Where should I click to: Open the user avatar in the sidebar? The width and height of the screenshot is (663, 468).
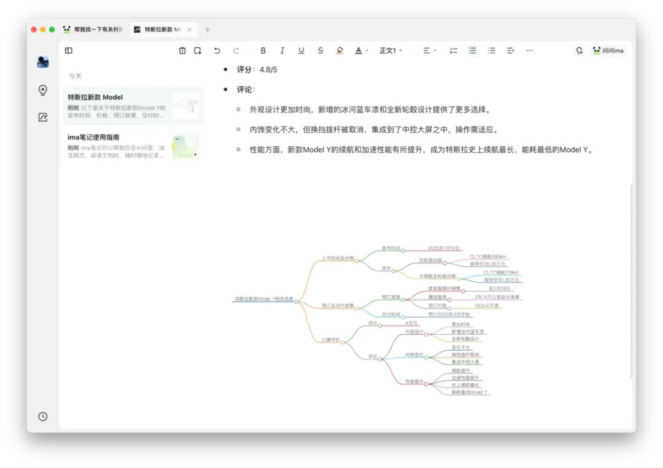coord(43,62)
